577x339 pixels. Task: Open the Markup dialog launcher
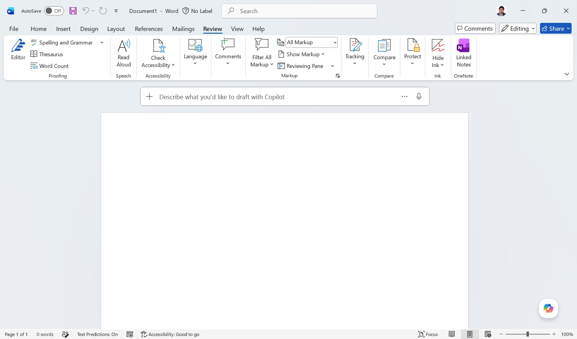[338, 76]
